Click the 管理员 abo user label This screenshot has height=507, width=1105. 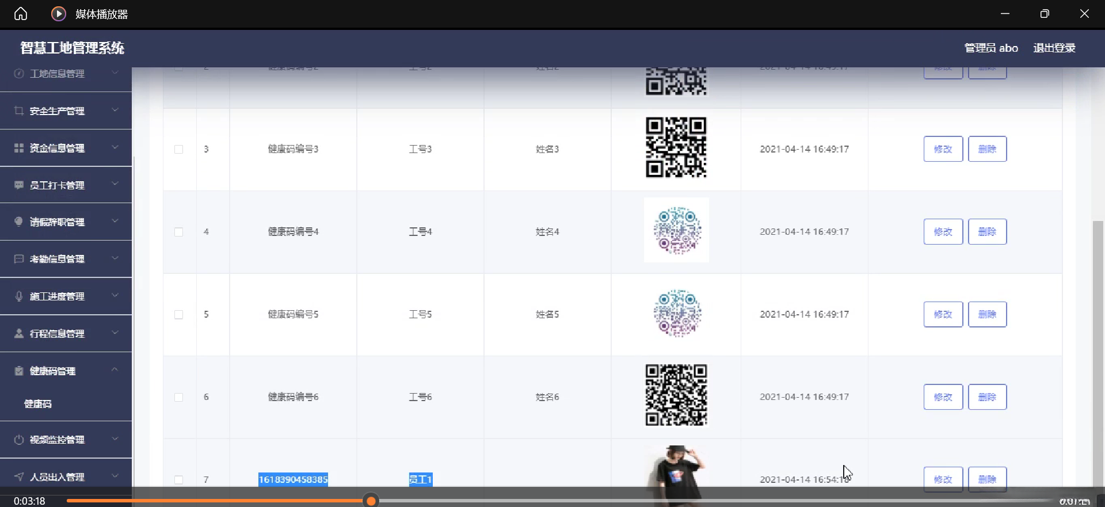(991, 48)
